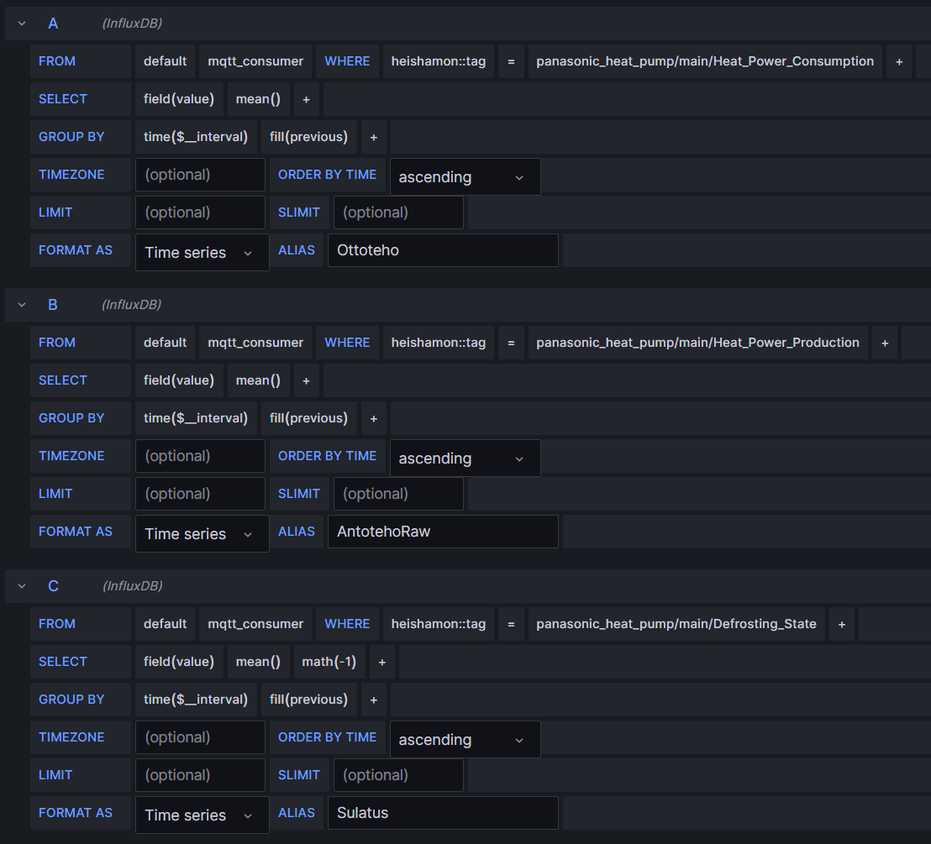
Task: Focus the LIMIT field in query B
Action: [x=200, y=494]
